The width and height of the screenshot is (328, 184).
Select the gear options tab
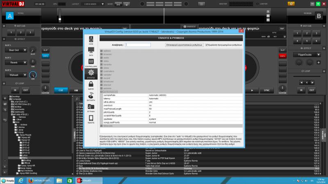coord(91,74)
